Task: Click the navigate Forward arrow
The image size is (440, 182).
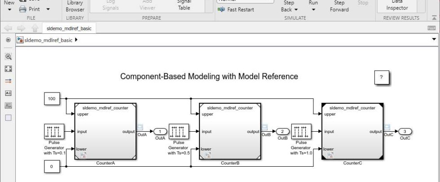Action: [22, 28]
